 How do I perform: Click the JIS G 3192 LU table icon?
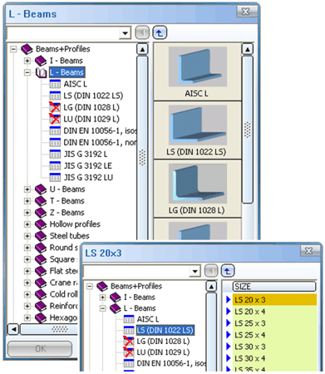(55, 177)
